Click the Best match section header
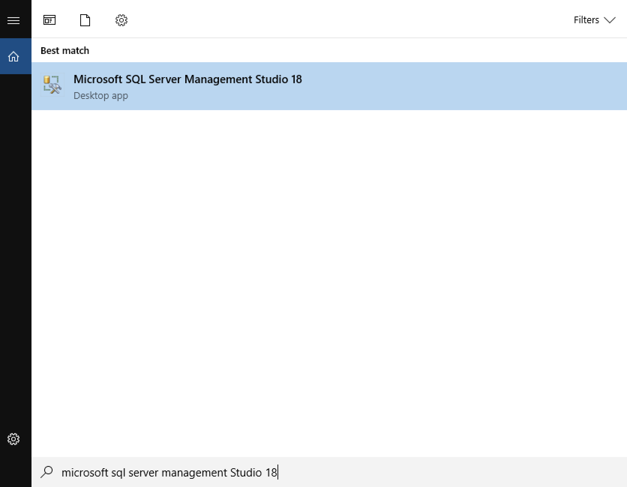 click(x=65, y=51)
